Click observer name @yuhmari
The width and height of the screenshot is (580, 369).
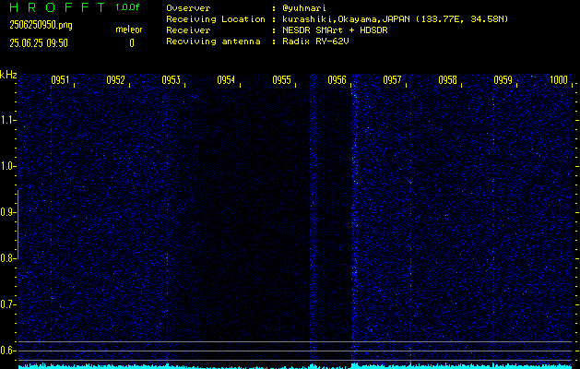pos(304,8)
